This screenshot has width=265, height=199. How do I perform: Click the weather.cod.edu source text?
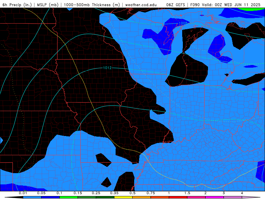[141, 5]
